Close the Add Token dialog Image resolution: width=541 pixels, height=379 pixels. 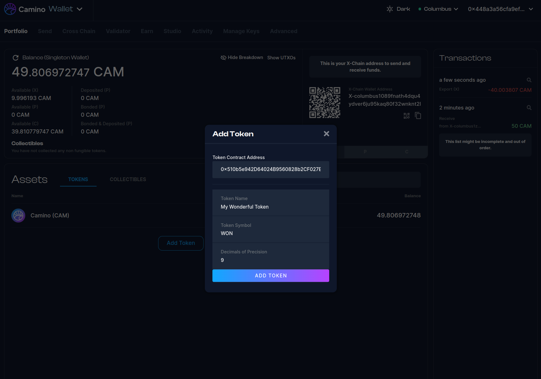coord(326,134)
